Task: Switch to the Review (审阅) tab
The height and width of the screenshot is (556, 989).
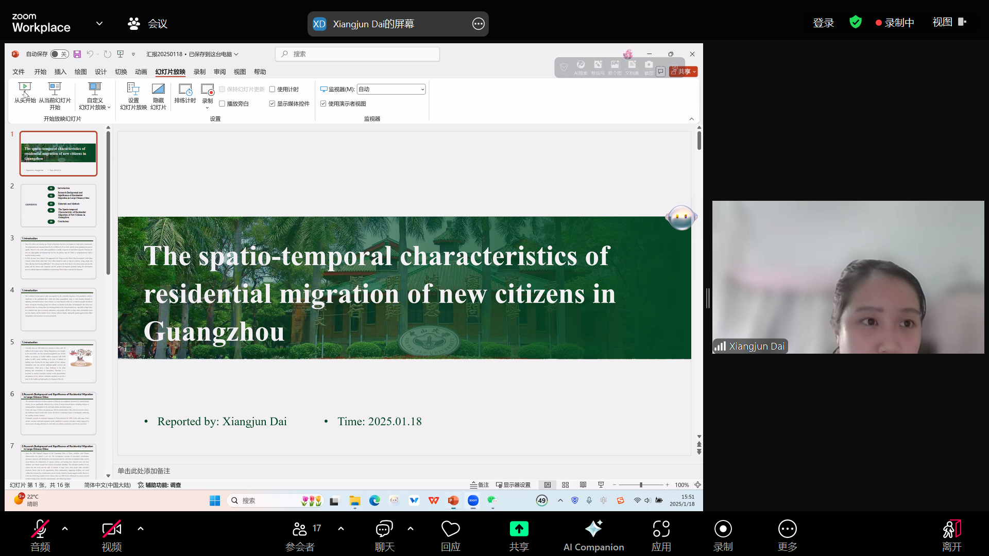Action: point(220,72)
